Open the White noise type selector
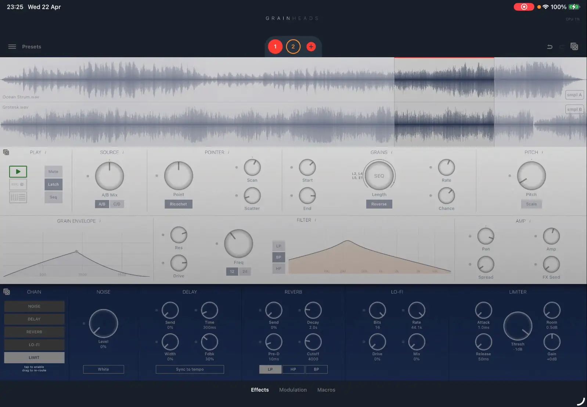The height and width of the screenshot is (407, 587). (x=103, y=369)
